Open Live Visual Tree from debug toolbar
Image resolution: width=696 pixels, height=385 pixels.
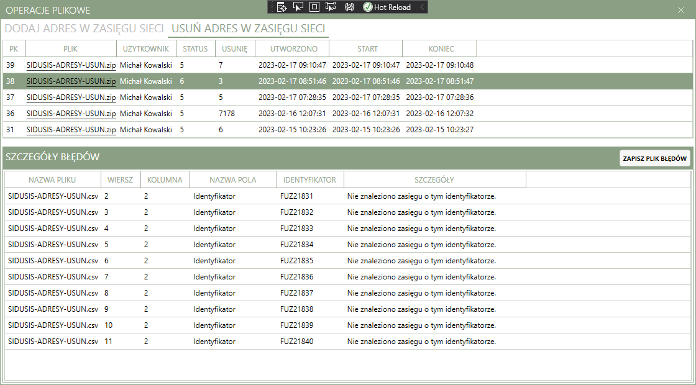click(x=282, y=7)
